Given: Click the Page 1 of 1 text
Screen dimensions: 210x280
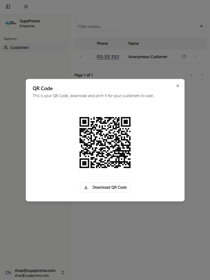Looking at the screenshot, I should [x=83, y=75].
